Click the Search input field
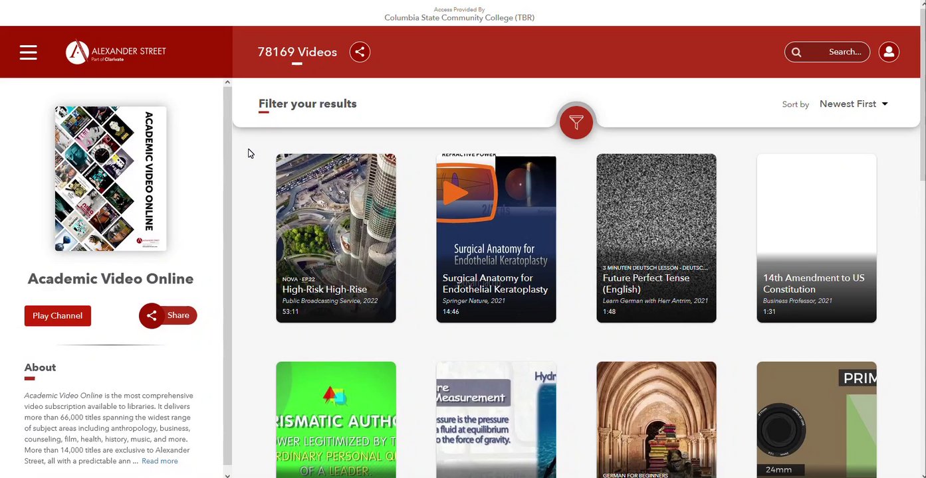 click(x=827, y=52)
